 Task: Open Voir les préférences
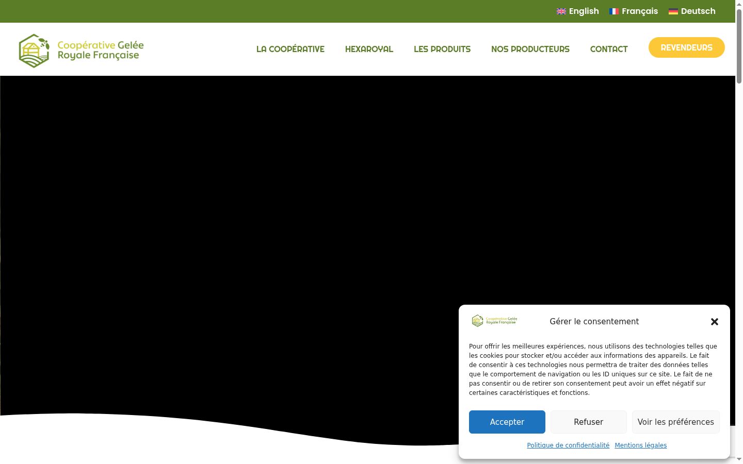pos(676,422)
